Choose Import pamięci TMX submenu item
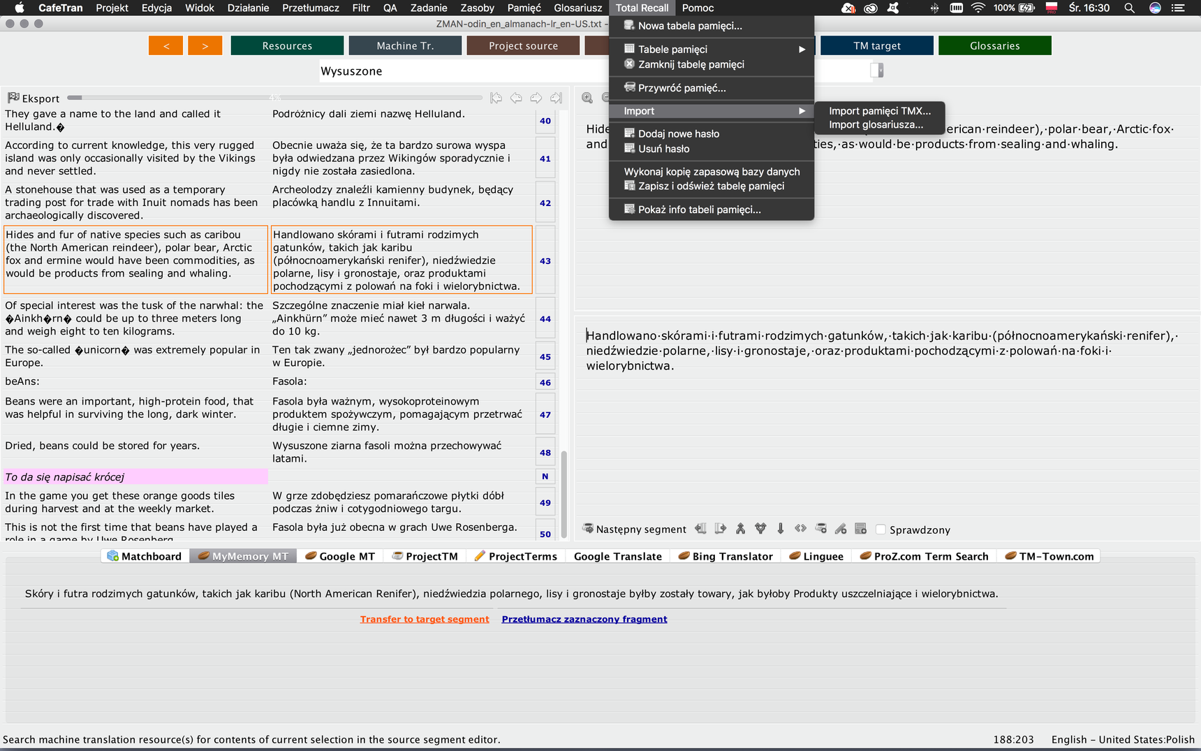1201x751 pixels. point(880,111)
